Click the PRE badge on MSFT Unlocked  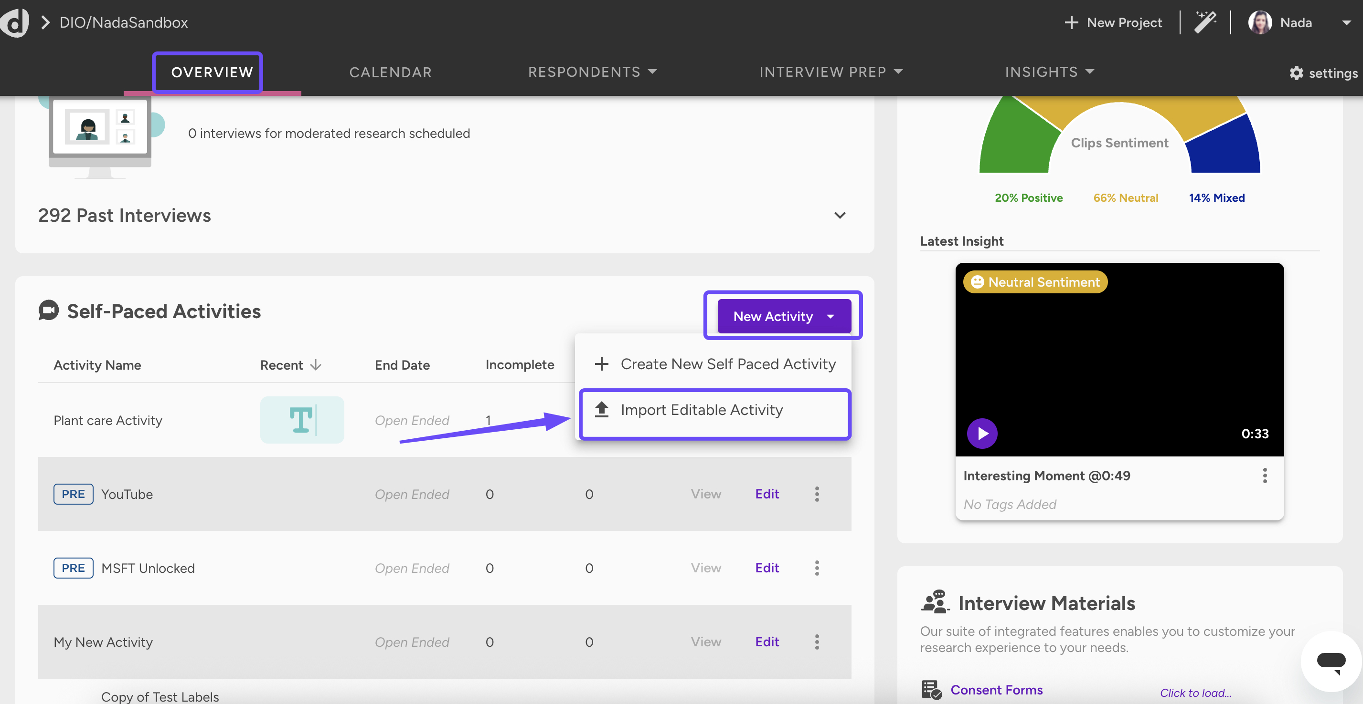tap(74, 568)
